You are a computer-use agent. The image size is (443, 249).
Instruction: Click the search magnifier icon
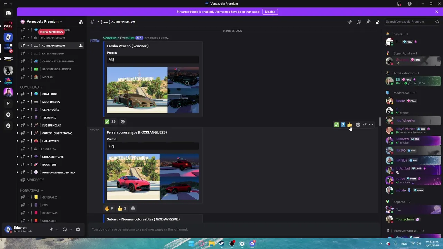click(437, 22)
